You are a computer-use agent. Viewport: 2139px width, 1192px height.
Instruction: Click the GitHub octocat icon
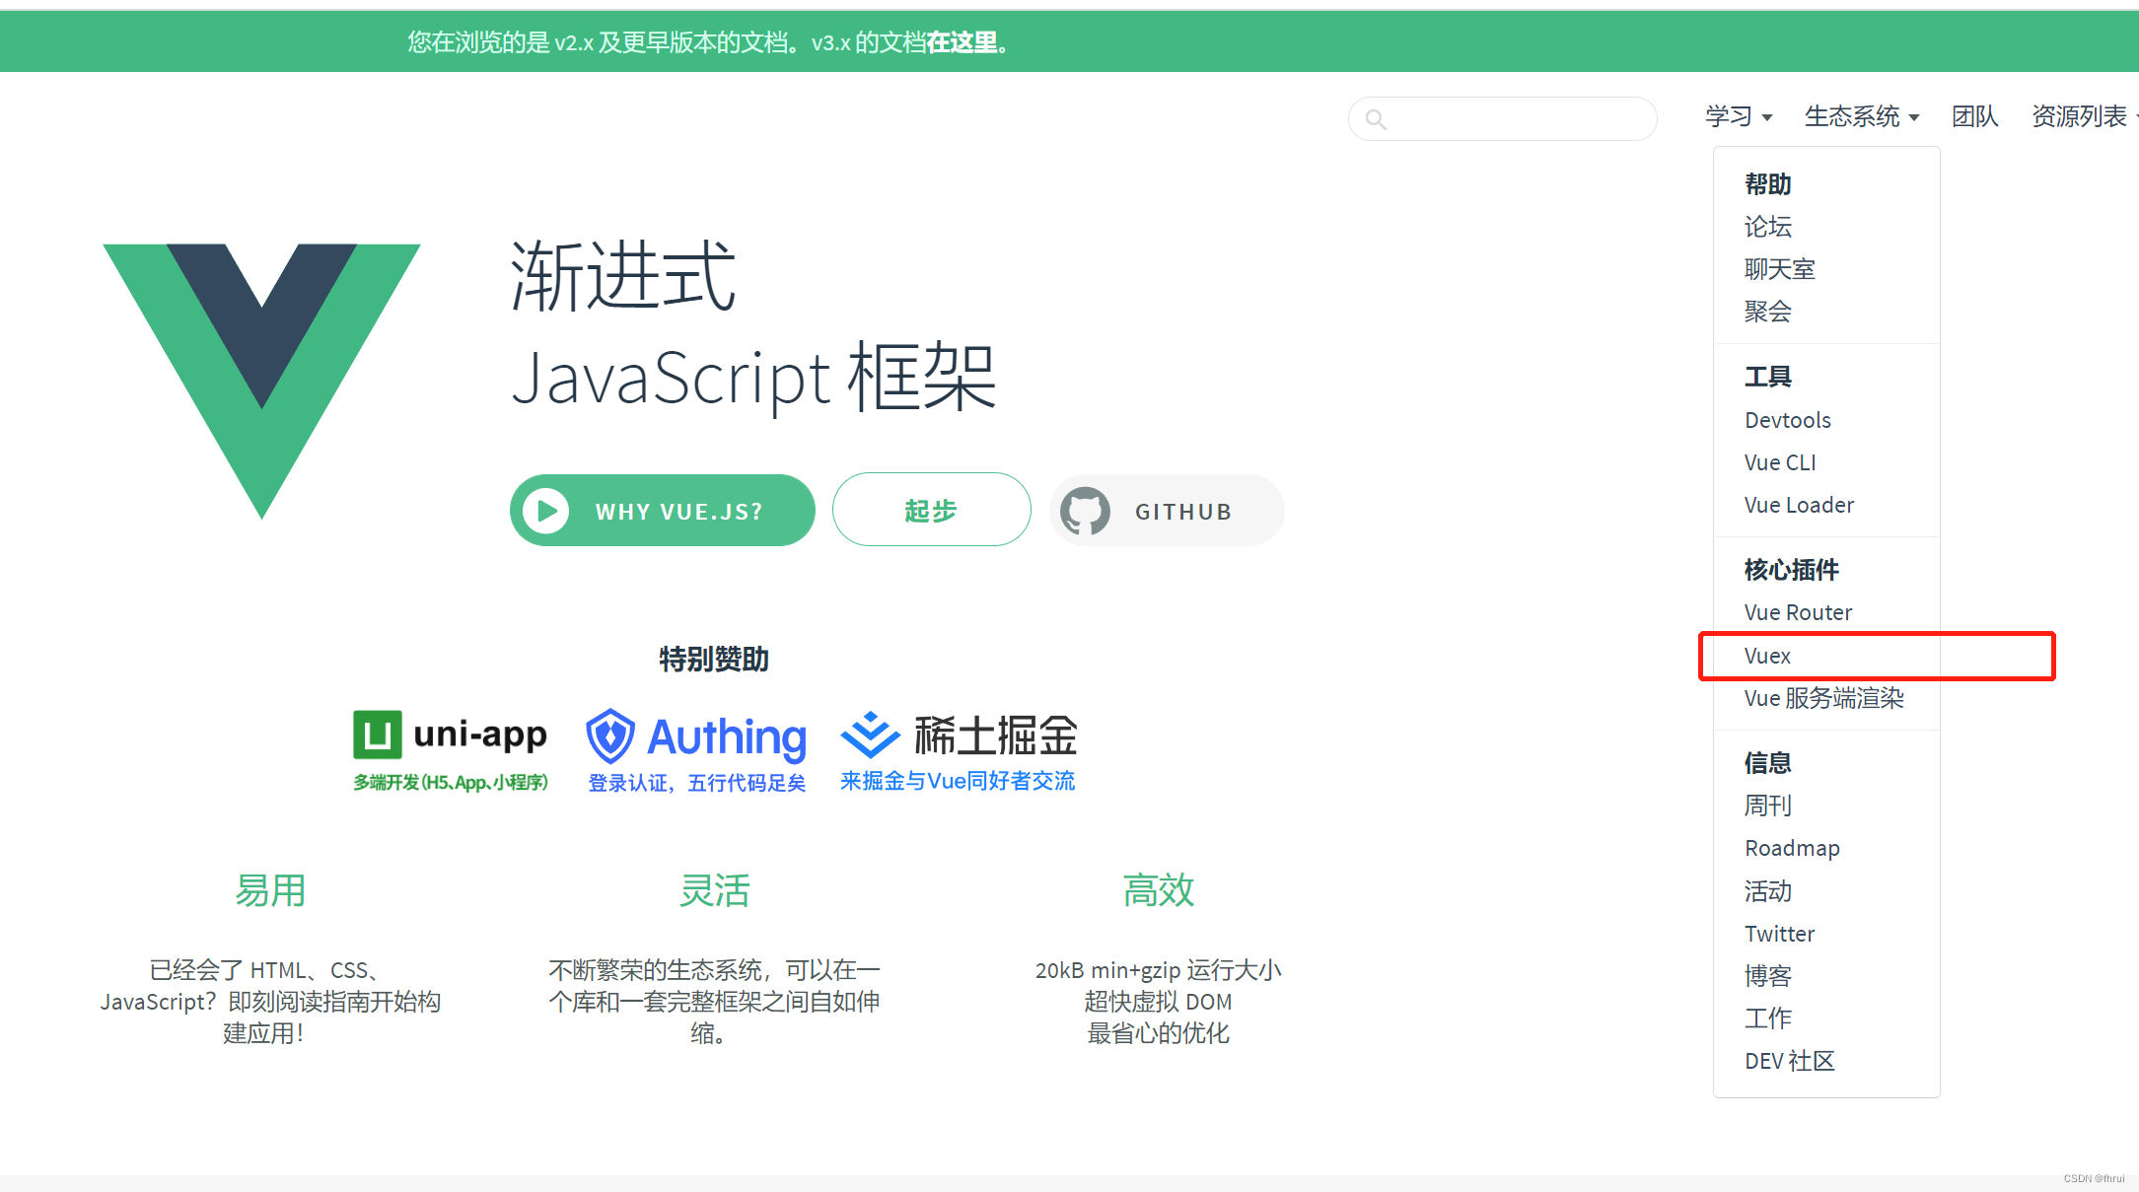point(1085,511)
